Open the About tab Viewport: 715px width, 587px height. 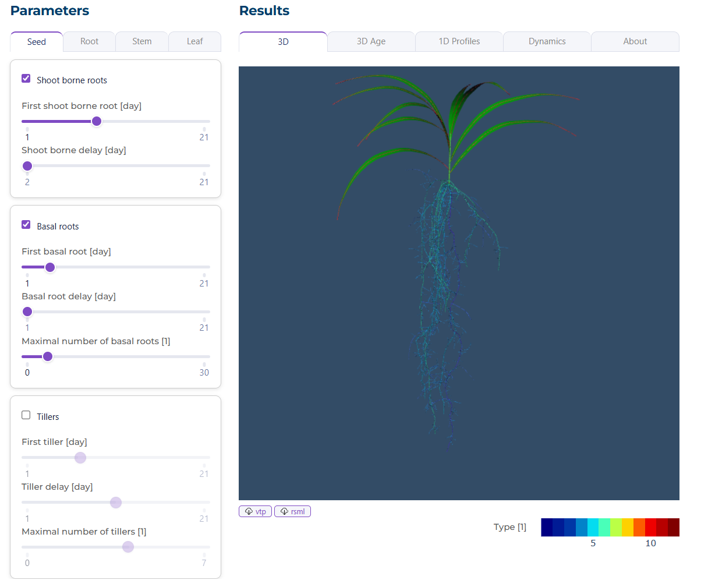tap(635, 41)
